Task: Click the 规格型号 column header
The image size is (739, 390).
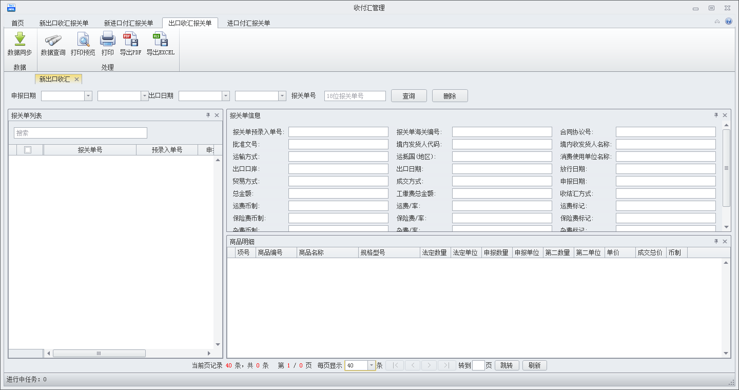Action: [x=389, y=252]
